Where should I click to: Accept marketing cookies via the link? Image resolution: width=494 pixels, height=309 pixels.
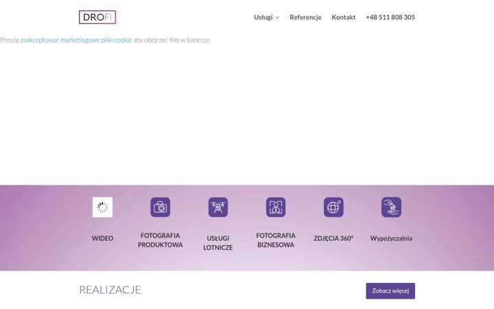76,40
